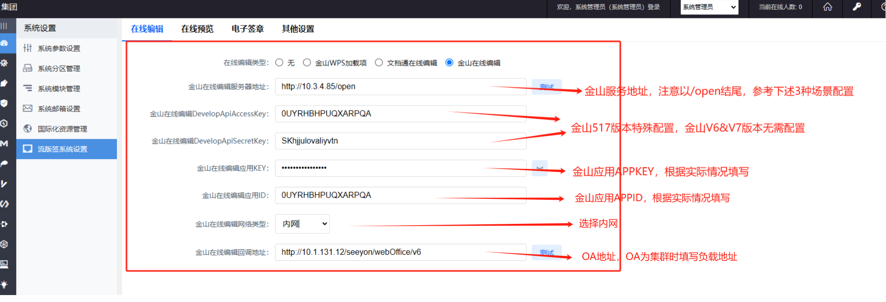Click the cube icon in dark sidebar

(4, 244)
